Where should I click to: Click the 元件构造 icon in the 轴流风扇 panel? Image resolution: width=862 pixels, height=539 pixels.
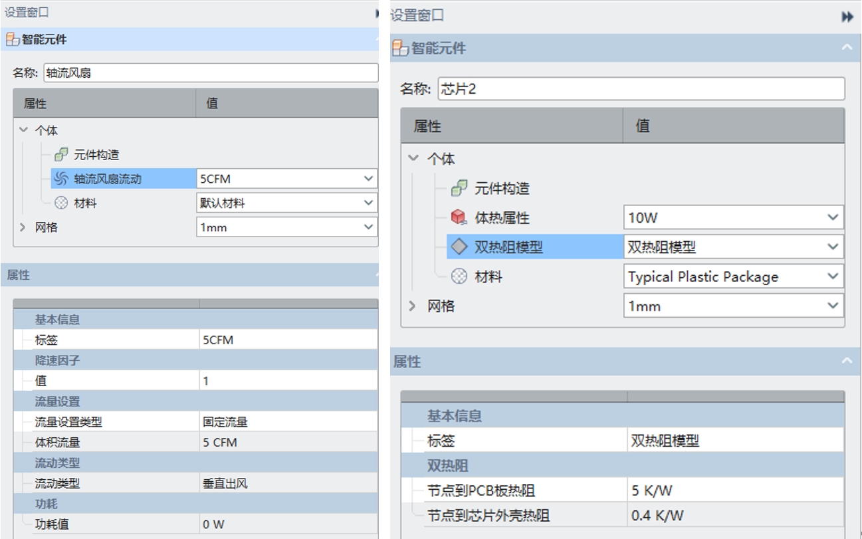(61, 155)
